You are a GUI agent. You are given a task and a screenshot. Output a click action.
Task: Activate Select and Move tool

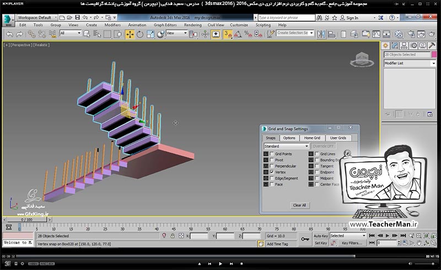click(x=130, y=34)
